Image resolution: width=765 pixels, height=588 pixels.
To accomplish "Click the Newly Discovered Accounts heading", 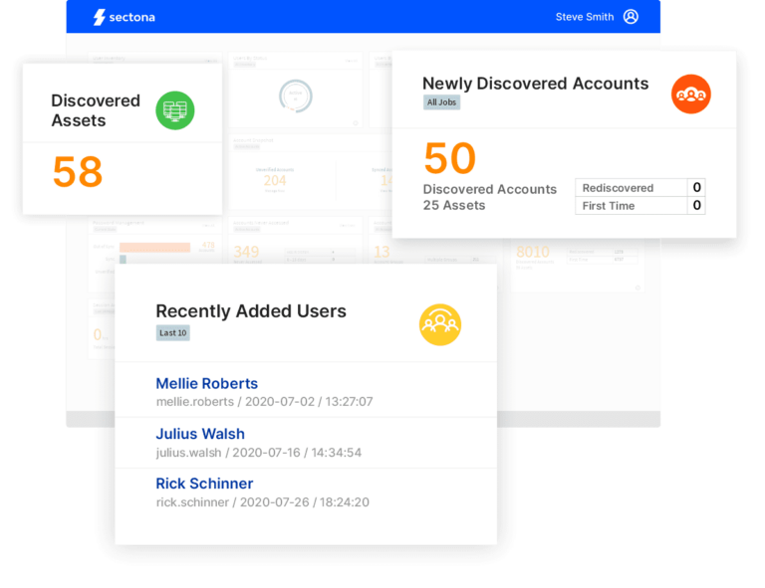I will (535, 84).
